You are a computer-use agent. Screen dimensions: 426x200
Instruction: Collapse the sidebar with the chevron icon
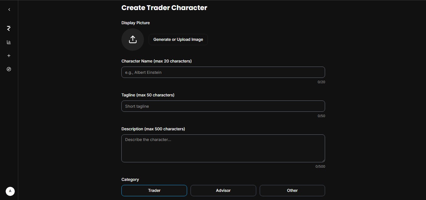9,9
